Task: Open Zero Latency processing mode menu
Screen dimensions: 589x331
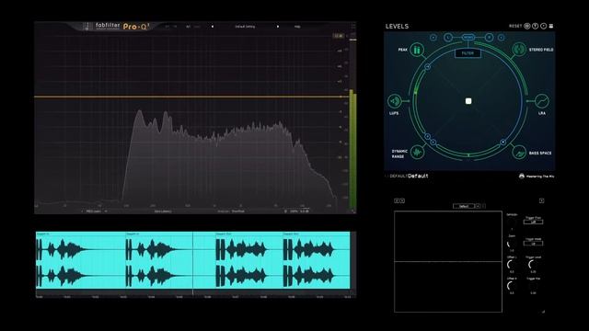Action: pos(163,211)
